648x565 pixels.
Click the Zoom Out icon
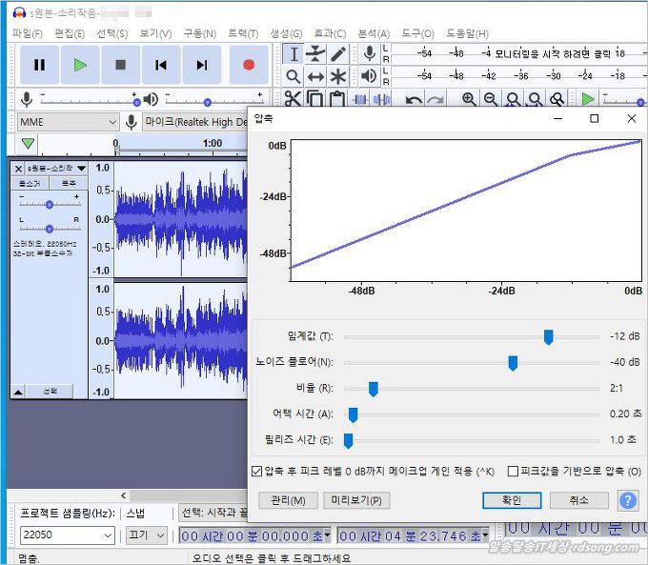(491, 99)
